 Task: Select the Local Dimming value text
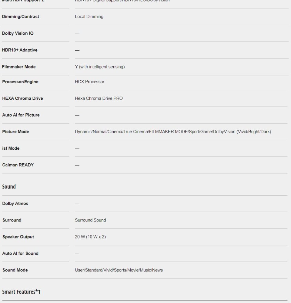(89, 17)
